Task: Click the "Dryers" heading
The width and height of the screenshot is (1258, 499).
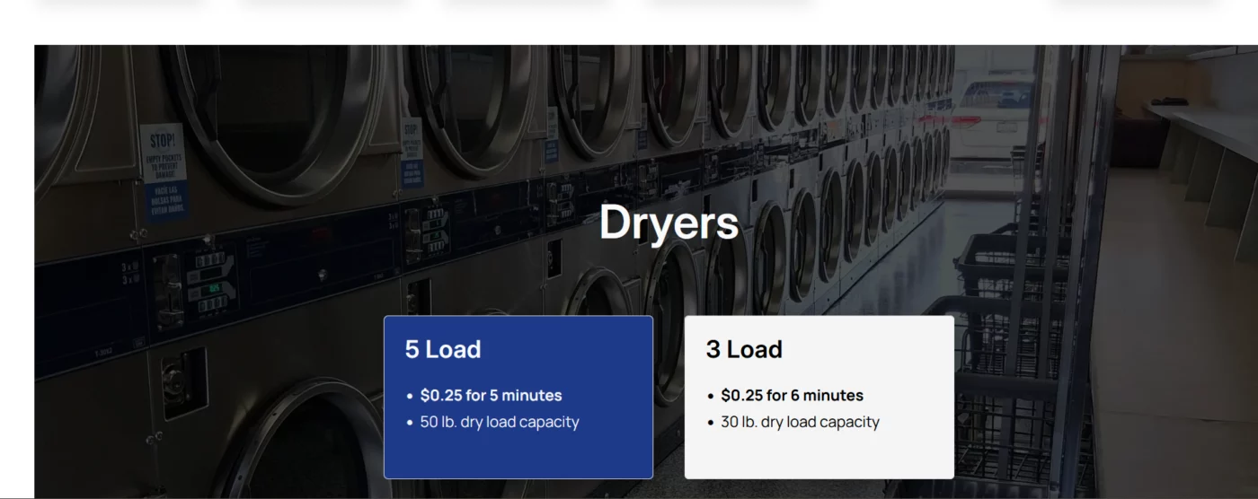Action: [669, 223]
